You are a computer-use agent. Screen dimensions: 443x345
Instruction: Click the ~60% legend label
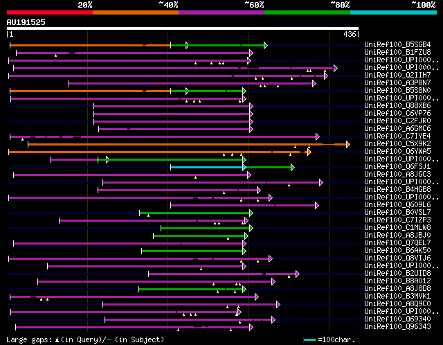254,5
